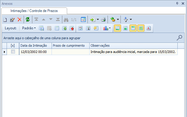The image size is (187, 117).
Task: Sort by Prazo de cumprimento column header
Action: (71, 45)
